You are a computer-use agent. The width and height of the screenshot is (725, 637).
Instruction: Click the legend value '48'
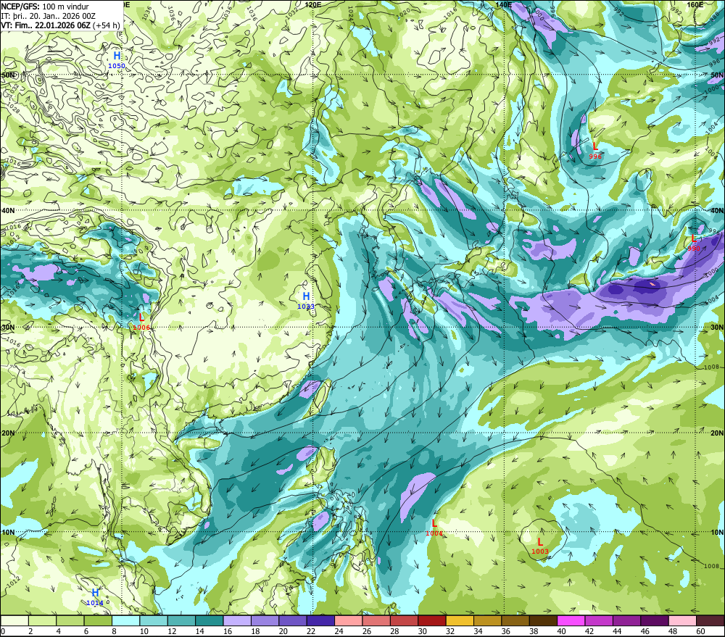pyautogui.click(x=673, y=631)
